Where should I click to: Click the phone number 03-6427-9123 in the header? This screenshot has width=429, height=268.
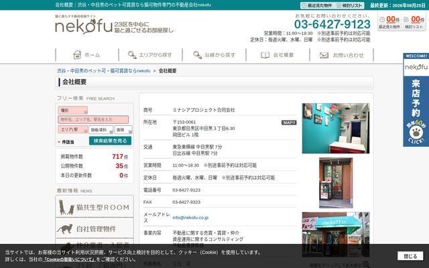(x=332, y=24)
